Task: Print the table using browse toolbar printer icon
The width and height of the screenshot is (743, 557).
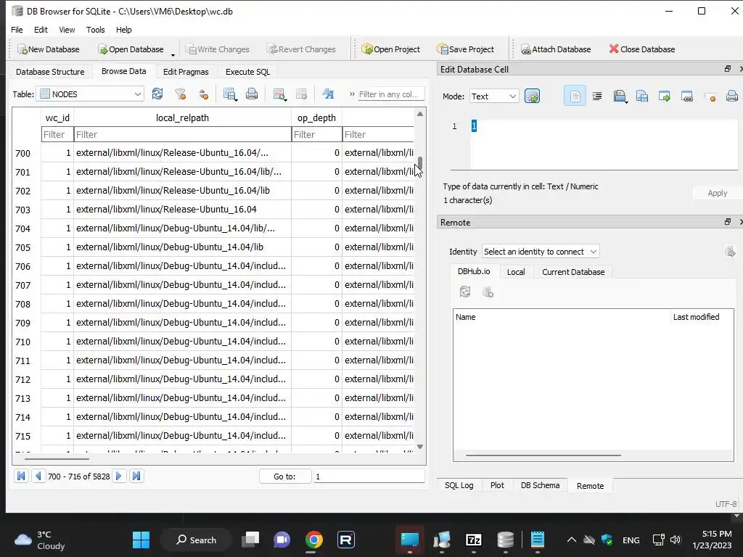Action: (252, 94)
